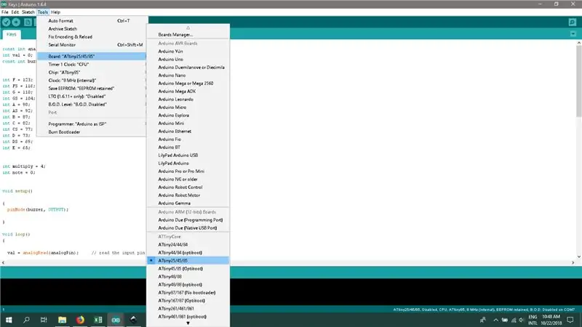Select Arduino Fio board

(188, 140)
